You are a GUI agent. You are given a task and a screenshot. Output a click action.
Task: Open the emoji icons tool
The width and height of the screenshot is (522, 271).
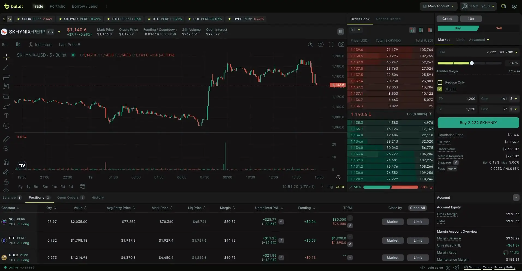(6, 126)
